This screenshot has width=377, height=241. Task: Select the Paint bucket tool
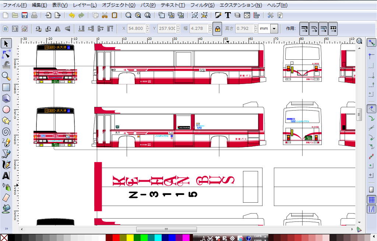6,209
